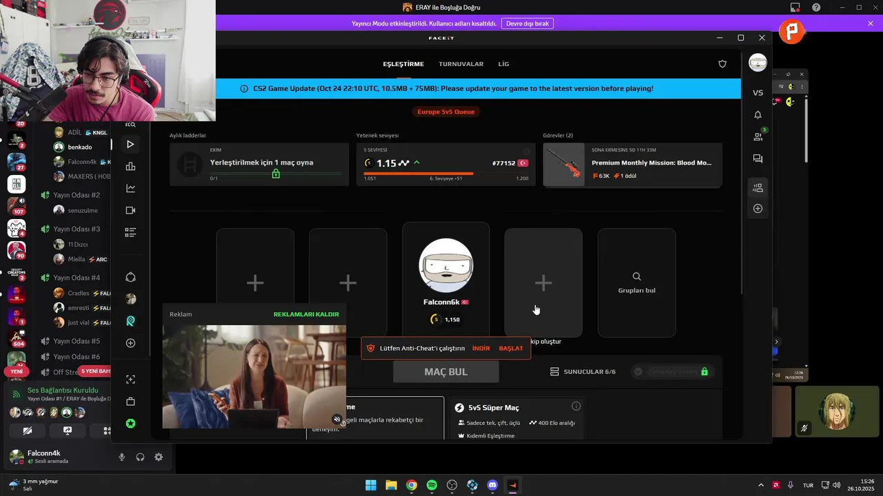The image size is (883, 496).
Task: Open the notifications bell in FACEIT
Action: [757, 115]
